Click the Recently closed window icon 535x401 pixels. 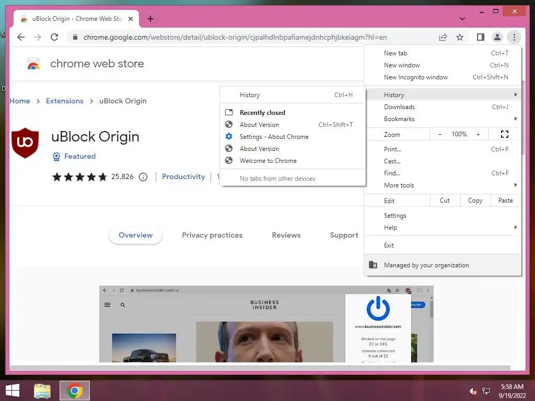click(229, 112)
